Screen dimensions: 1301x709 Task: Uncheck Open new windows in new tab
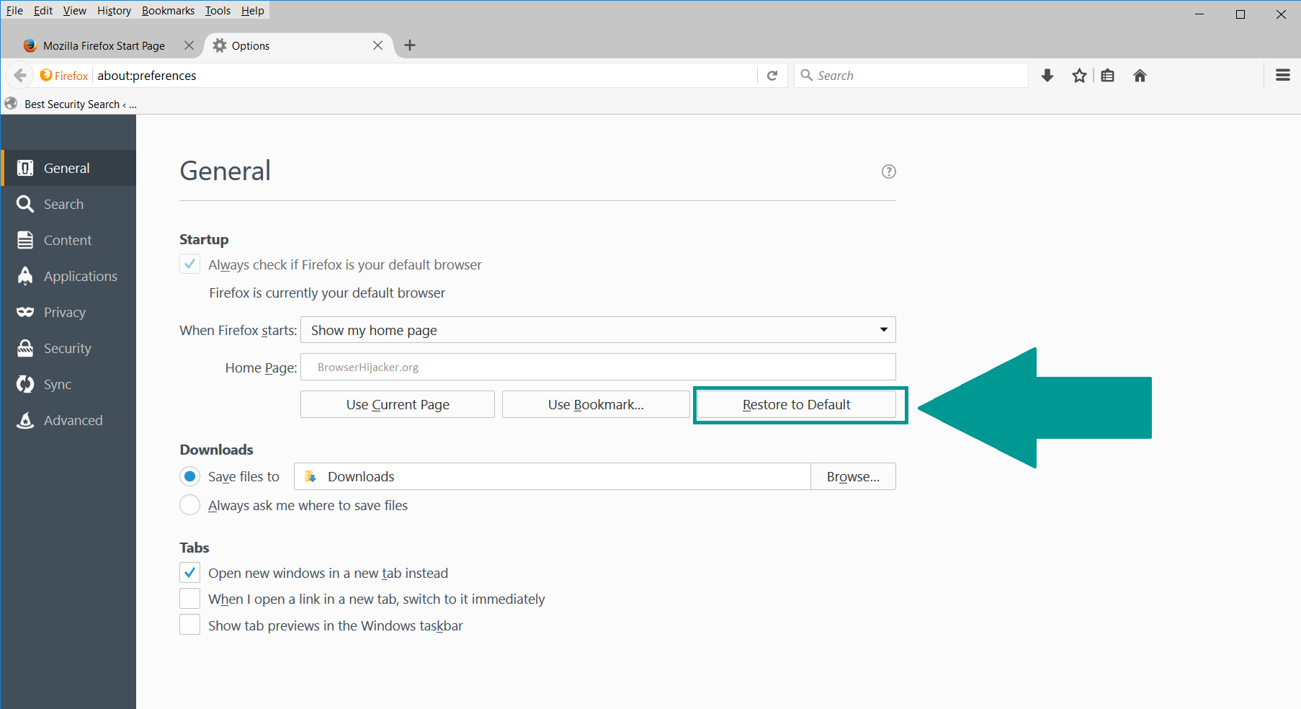(x=190, y=573)
